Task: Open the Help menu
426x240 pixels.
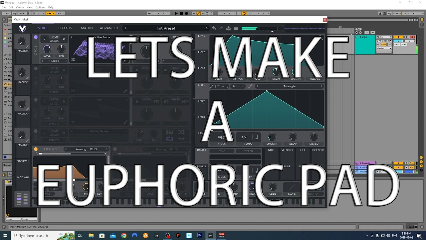Action: [51, 7]
